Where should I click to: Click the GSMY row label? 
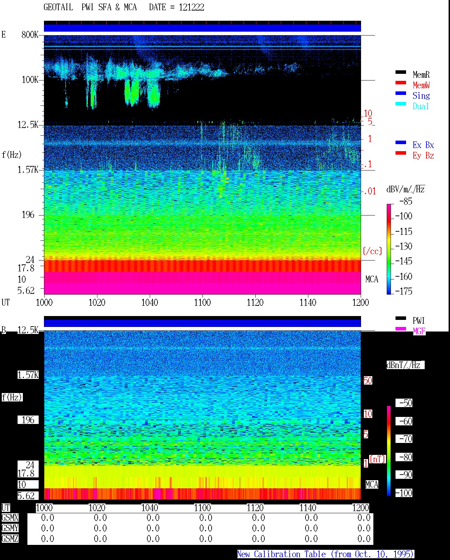coord(10,528)
